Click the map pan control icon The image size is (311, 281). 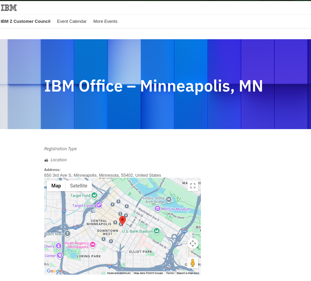tap(193, 243)
